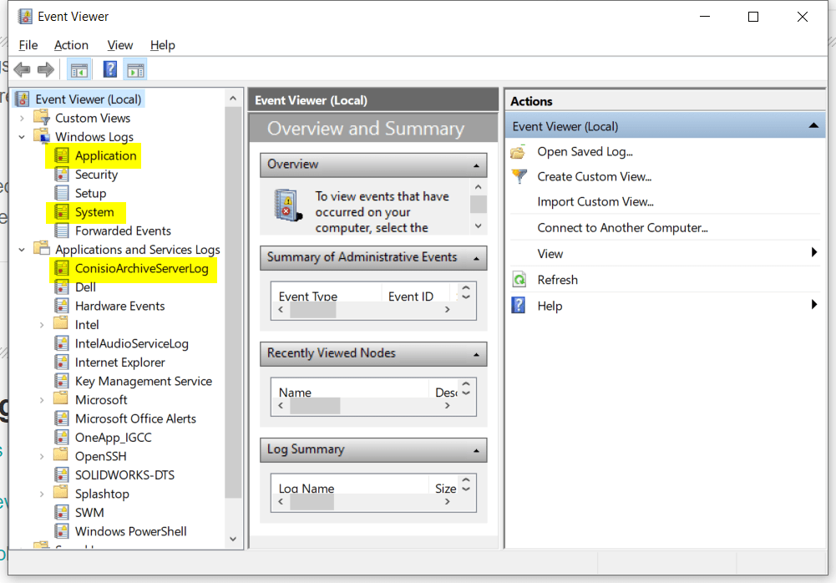Click Open Saved Log... action
This screenshot has height=583, width=836.
click(585, 152)
